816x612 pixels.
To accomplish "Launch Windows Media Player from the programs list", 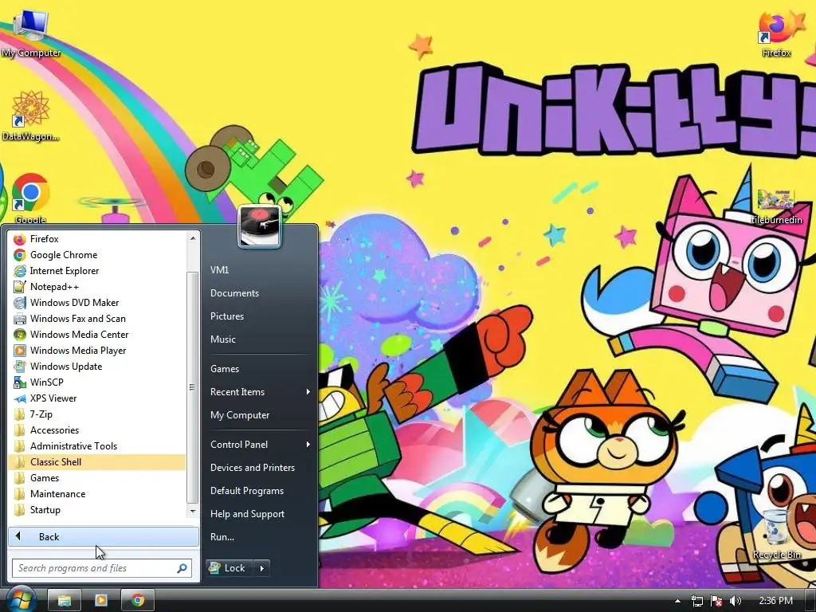I will (97, 351).
